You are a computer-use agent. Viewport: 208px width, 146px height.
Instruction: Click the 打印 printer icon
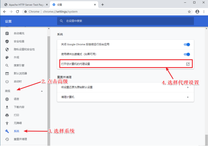(x=7, y=115)
